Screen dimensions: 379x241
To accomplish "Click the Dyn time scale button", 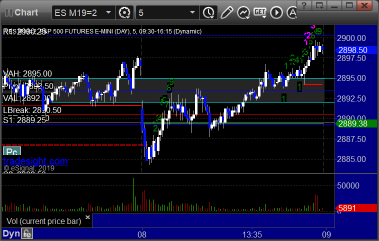I will tap(11, 233).
